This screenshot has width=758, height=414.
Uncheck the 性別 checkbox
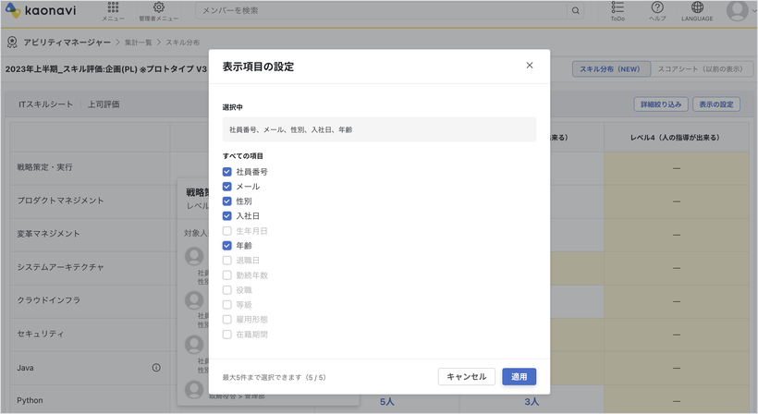[x=226, y=201]
